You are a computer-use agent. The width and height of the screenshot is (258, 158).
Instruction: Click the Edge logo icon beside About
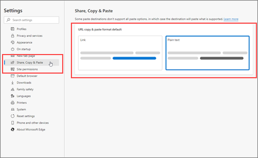[x=13, y=129]
